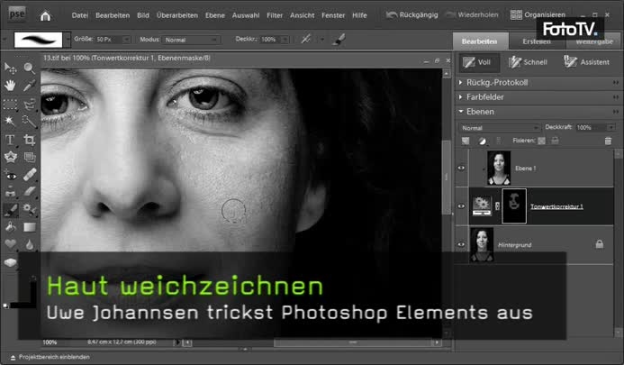Click the pse home icon

click(x=45, y=15)
